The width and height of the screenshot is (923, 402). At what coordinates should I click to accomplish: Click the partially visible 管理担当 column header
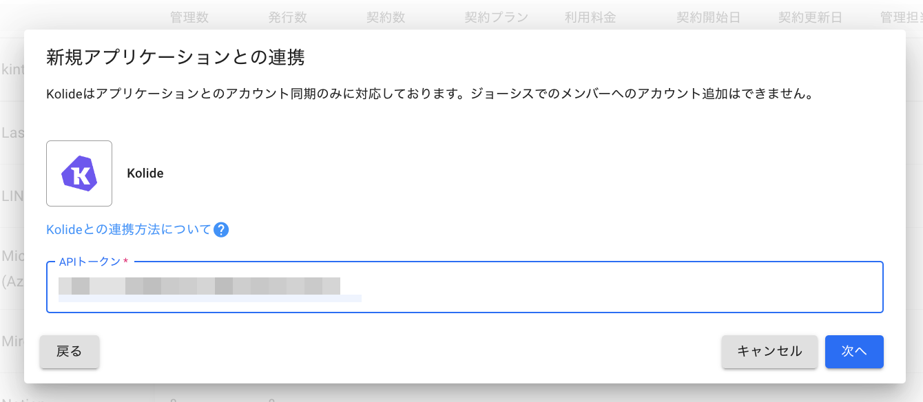tap(901, 18)
